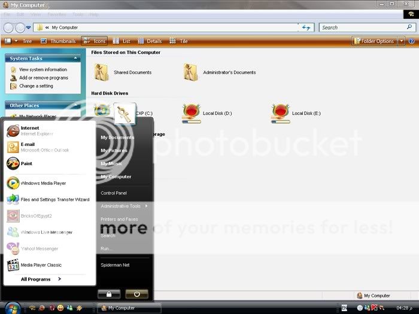
Task: Open My Computer from Start menu
Action: [116, 176]
